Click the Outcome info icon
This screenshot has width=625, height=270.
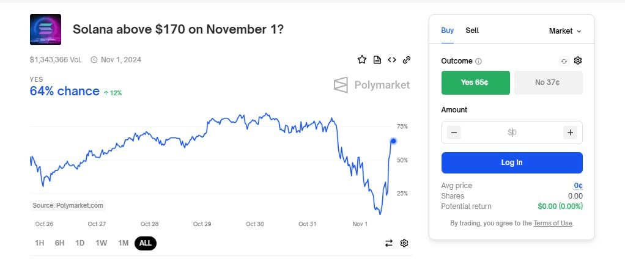pos(479,61)
